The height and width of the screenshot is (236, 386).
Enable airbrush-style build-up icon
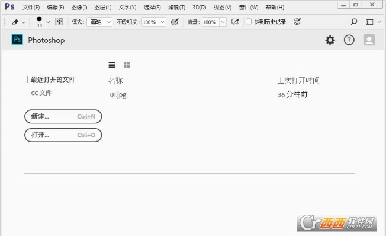click(x=235, y=22)
